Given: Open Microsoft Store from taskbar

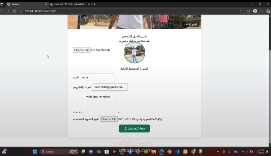Looking at the screenshot, I should pos(107,152).
